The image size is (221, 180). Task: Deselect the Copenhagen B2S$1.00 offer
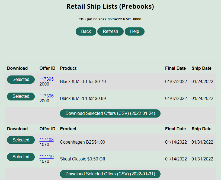coord(21,140)
